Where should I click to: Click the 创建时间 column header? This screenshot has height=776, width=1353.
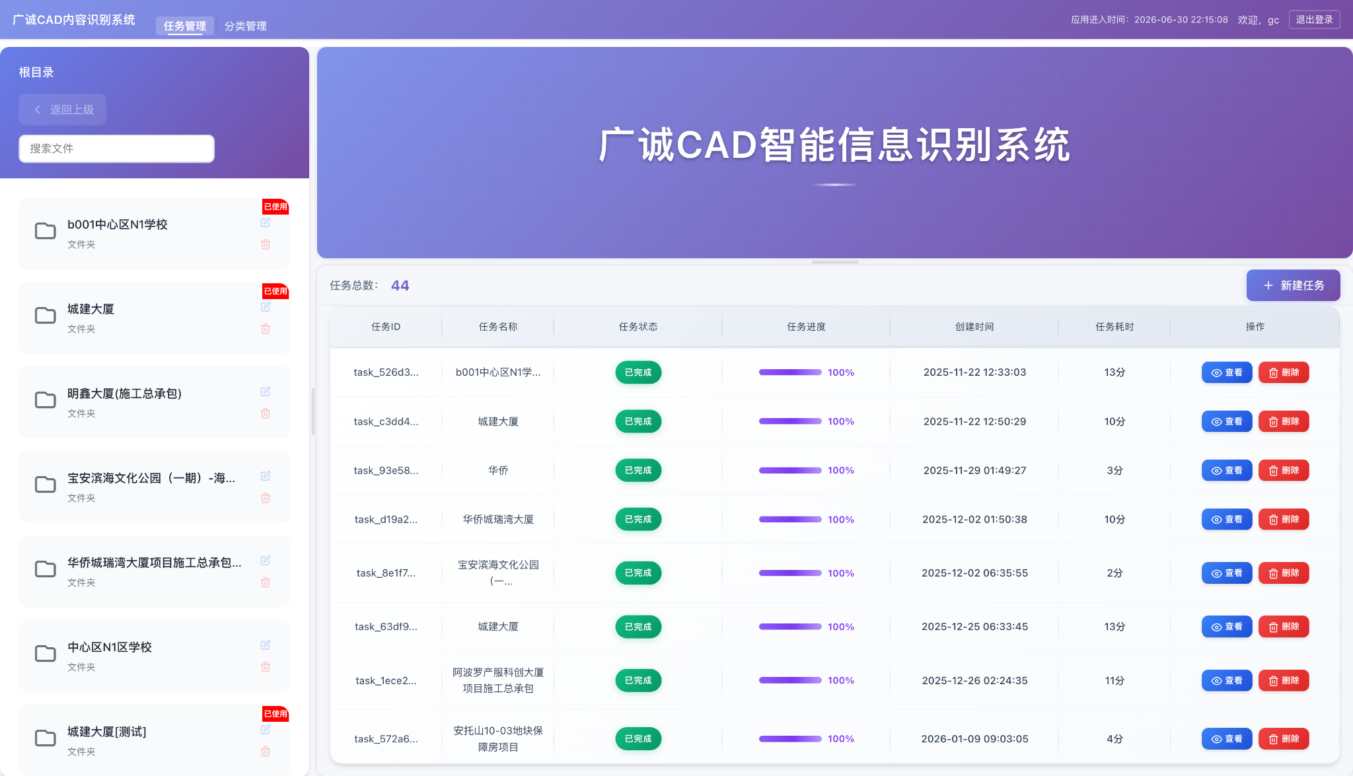[974, 327]
